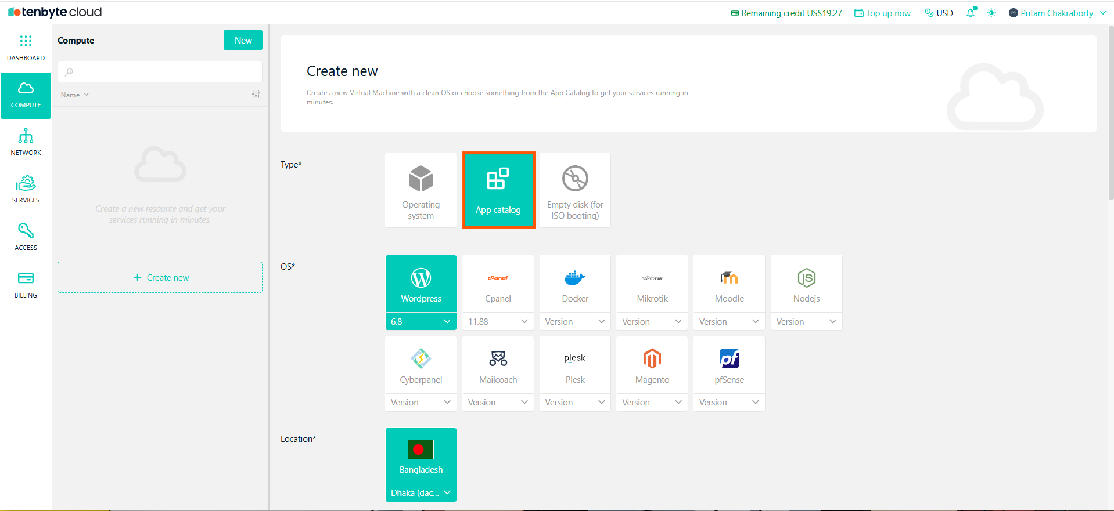Open the notifications bell
This screenshot has height=511, width=1114.
[x=971, y=13]
